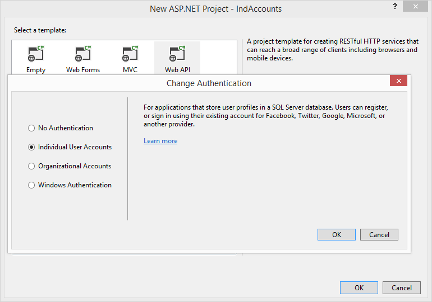432x302 pixels.
Task: Cancel the Change Authentication dialog
Action: (x=379, y=235)
